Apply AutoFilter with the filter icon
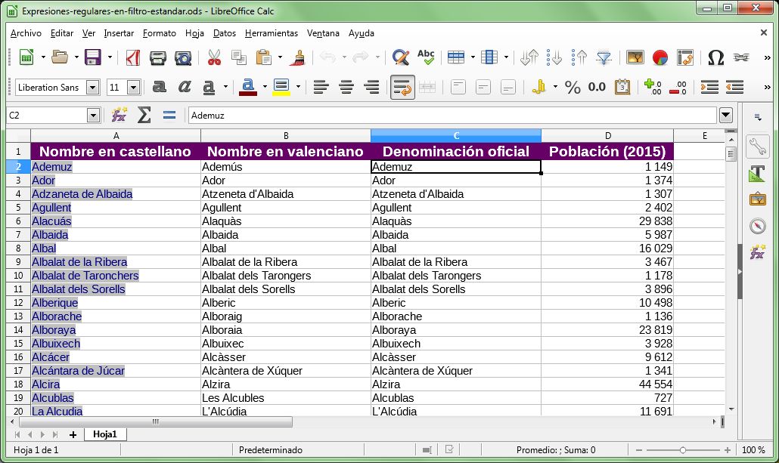Screen dimensions: 779x463 click(605, 57)
